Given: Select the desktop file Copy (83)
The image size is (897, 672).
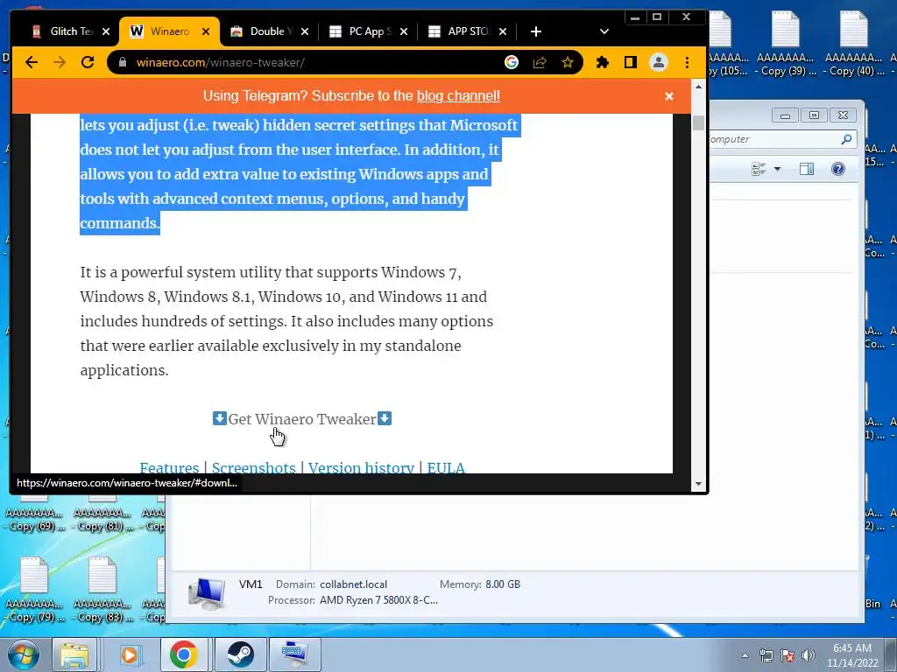Looking at the screenshot, I should click(102, 589).
